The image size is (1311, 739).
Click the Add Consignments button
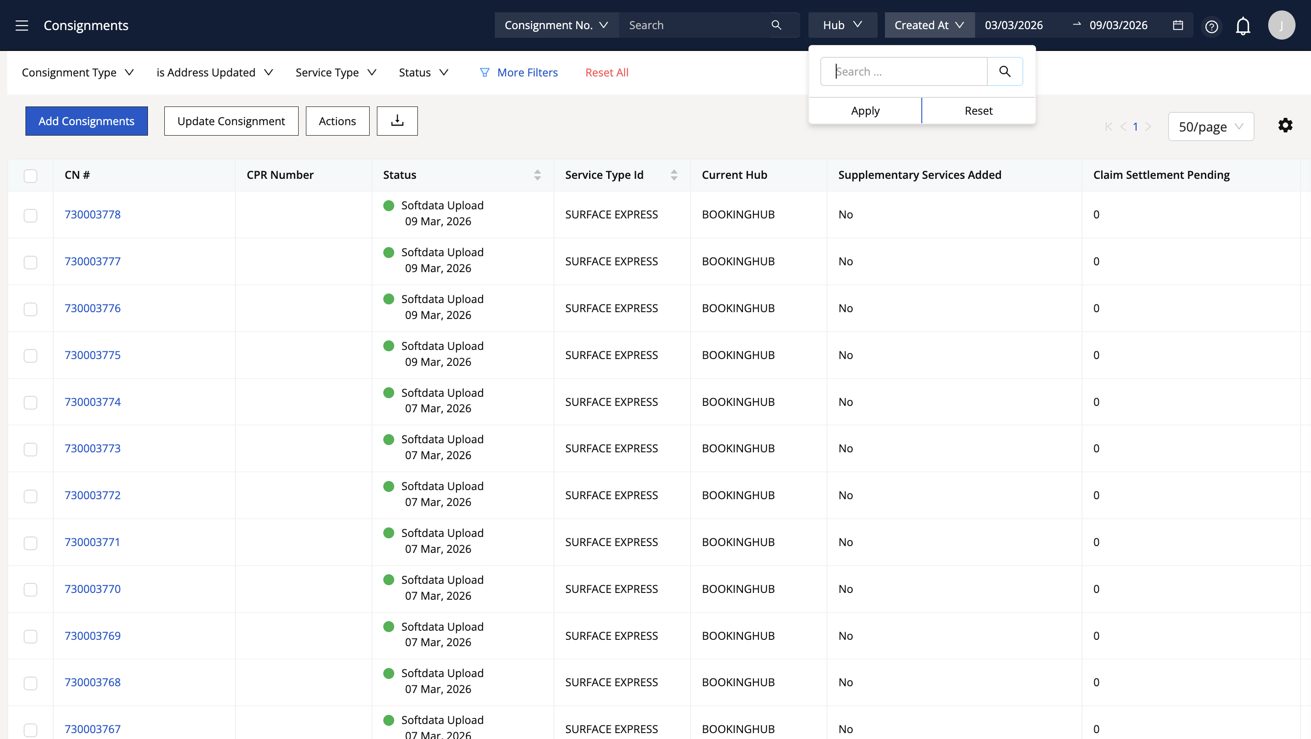86,121
